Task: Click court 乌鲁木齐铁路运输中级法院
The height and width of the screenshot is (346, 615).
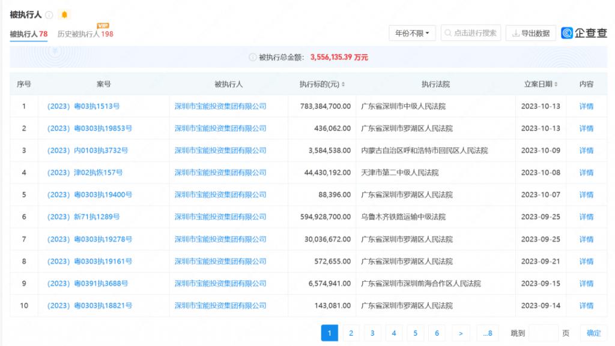Action: [x=403, y=217]
